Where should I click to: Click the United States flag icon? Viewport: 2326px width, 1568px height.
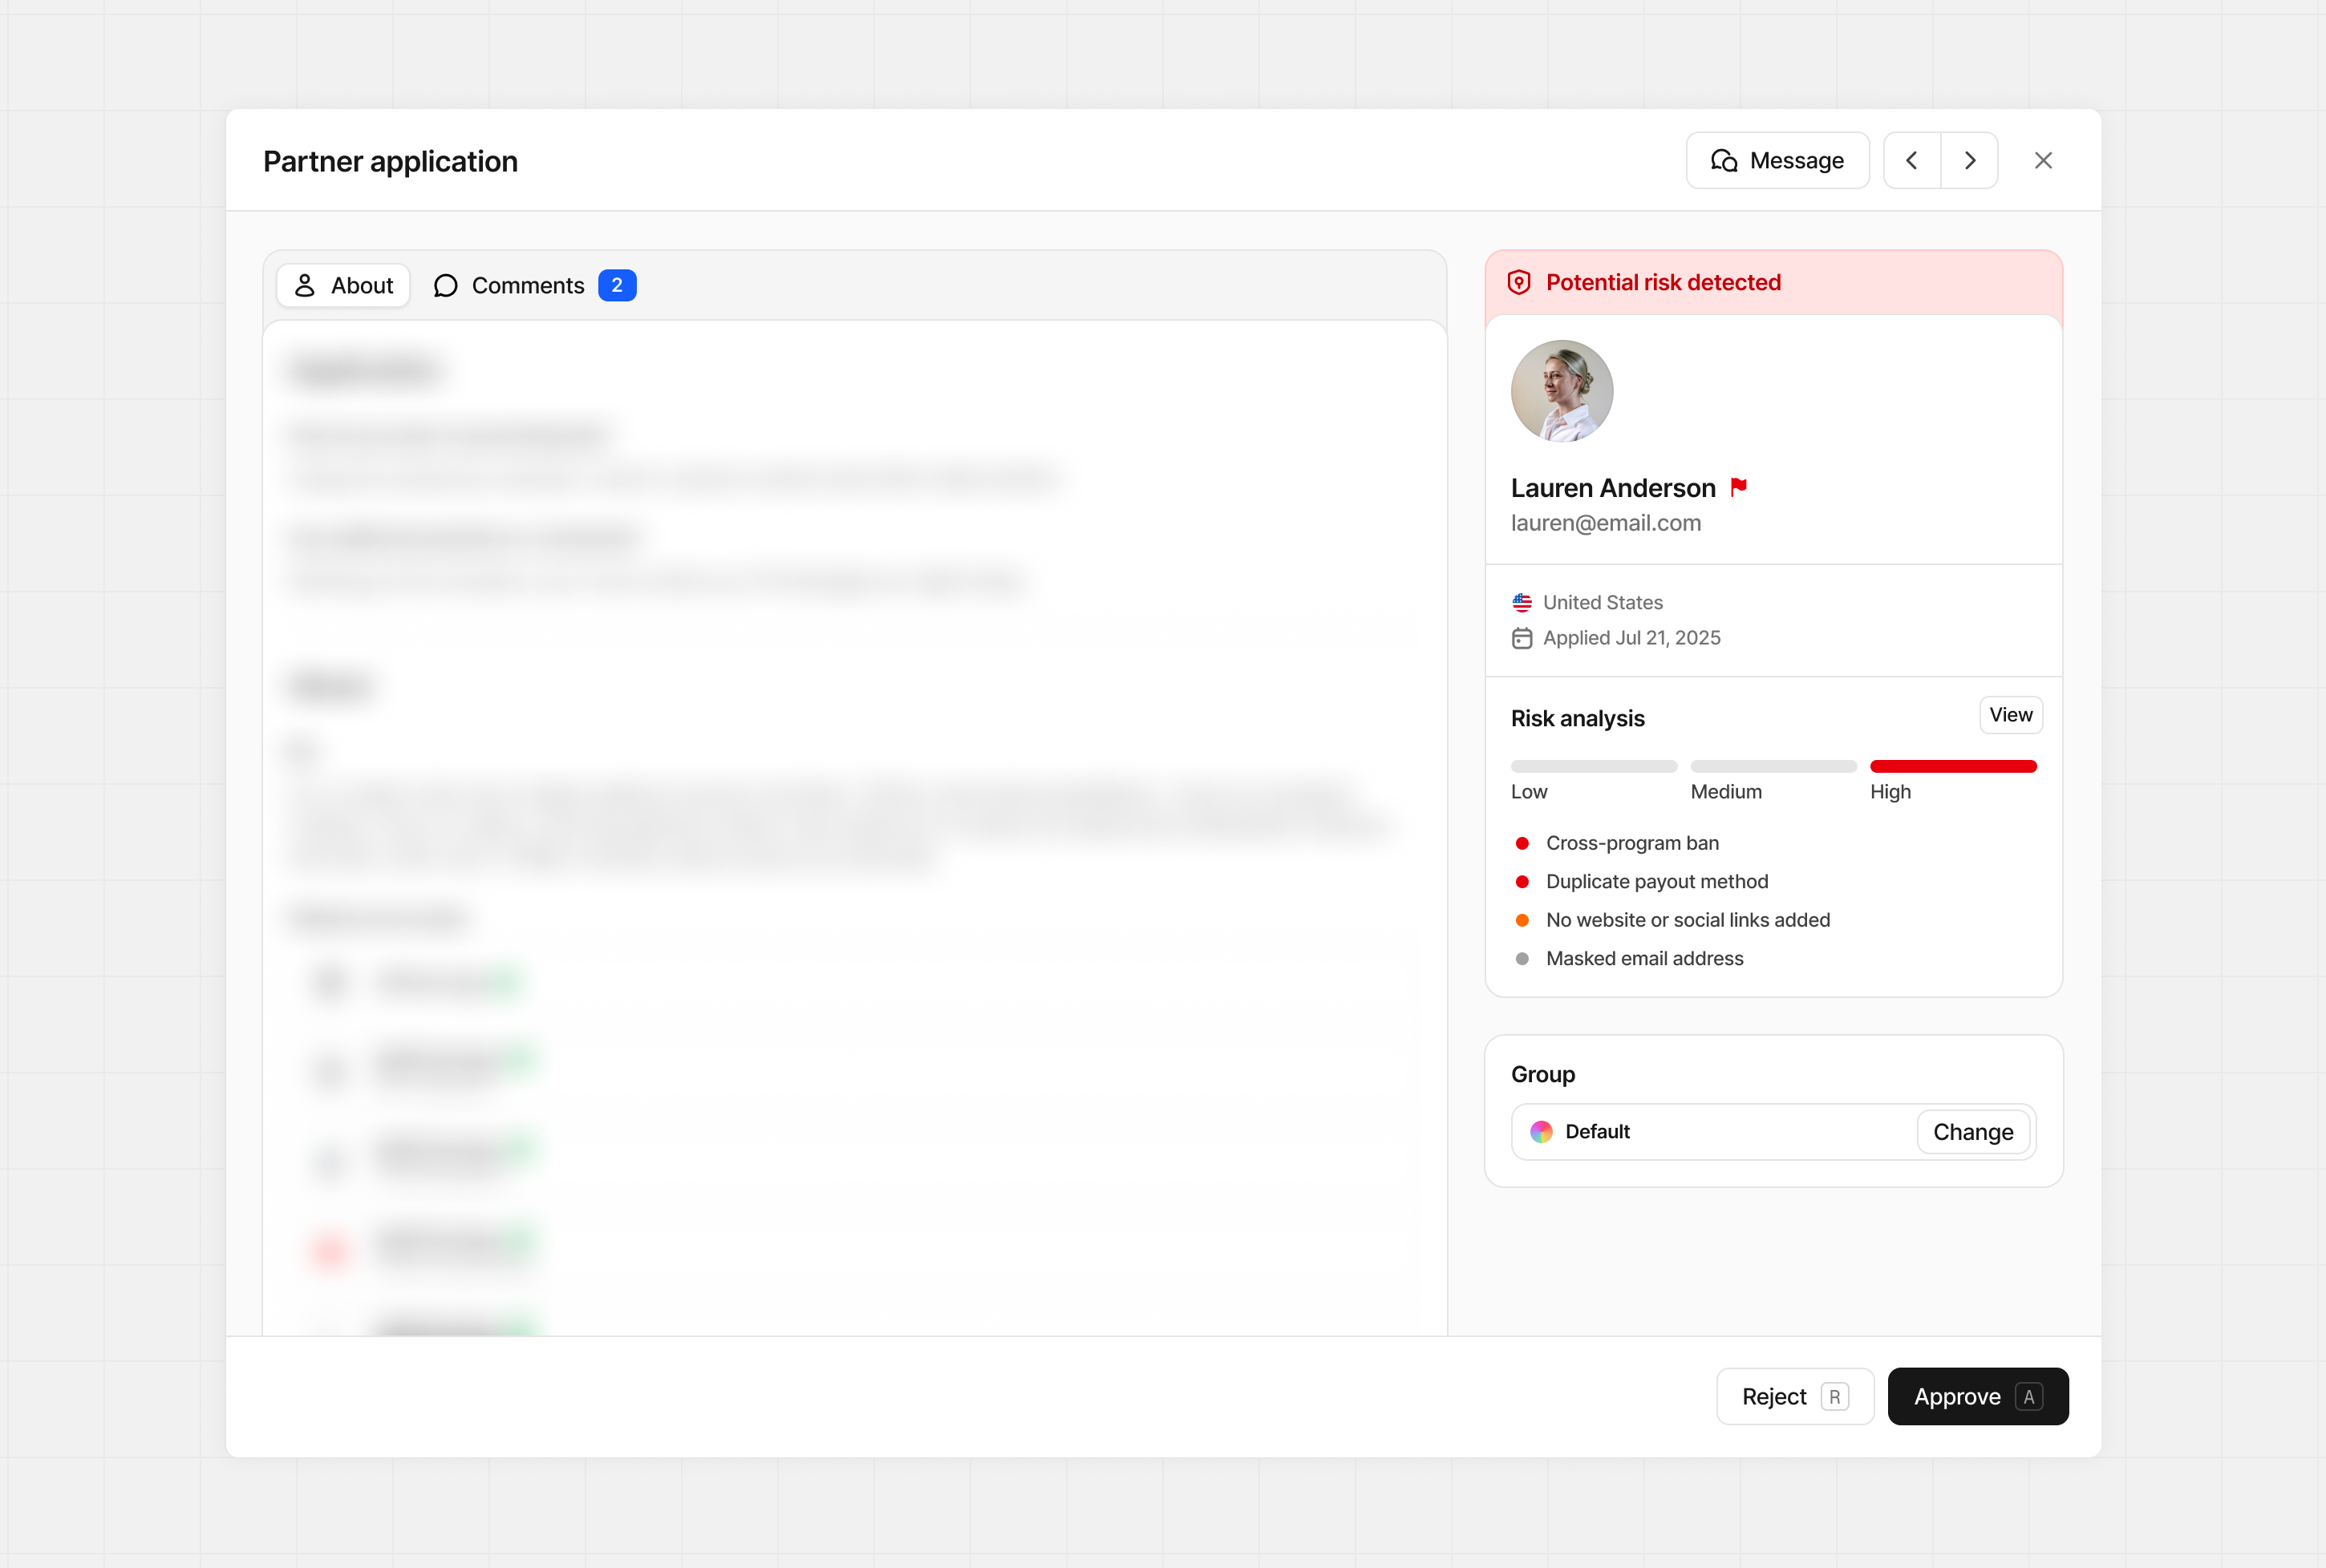1522,603
